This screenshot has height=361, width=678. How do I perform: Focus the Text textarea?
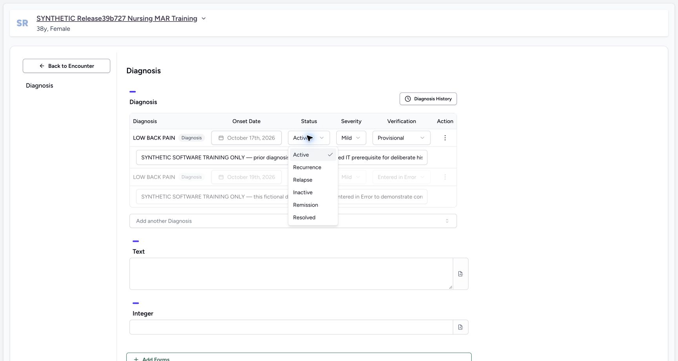(x=291, y=274)
